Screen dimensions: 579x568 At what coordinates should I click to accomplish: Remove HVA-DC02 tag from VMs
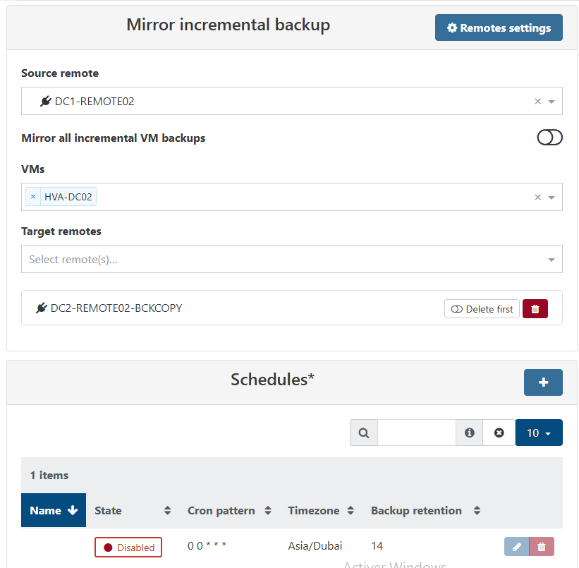(33, 197)
